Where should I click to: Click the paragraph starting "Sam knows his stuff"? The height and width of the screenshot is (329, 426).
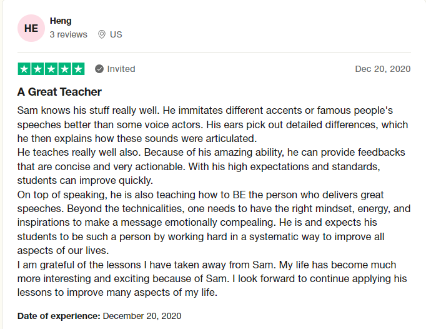tap(212, 123)
